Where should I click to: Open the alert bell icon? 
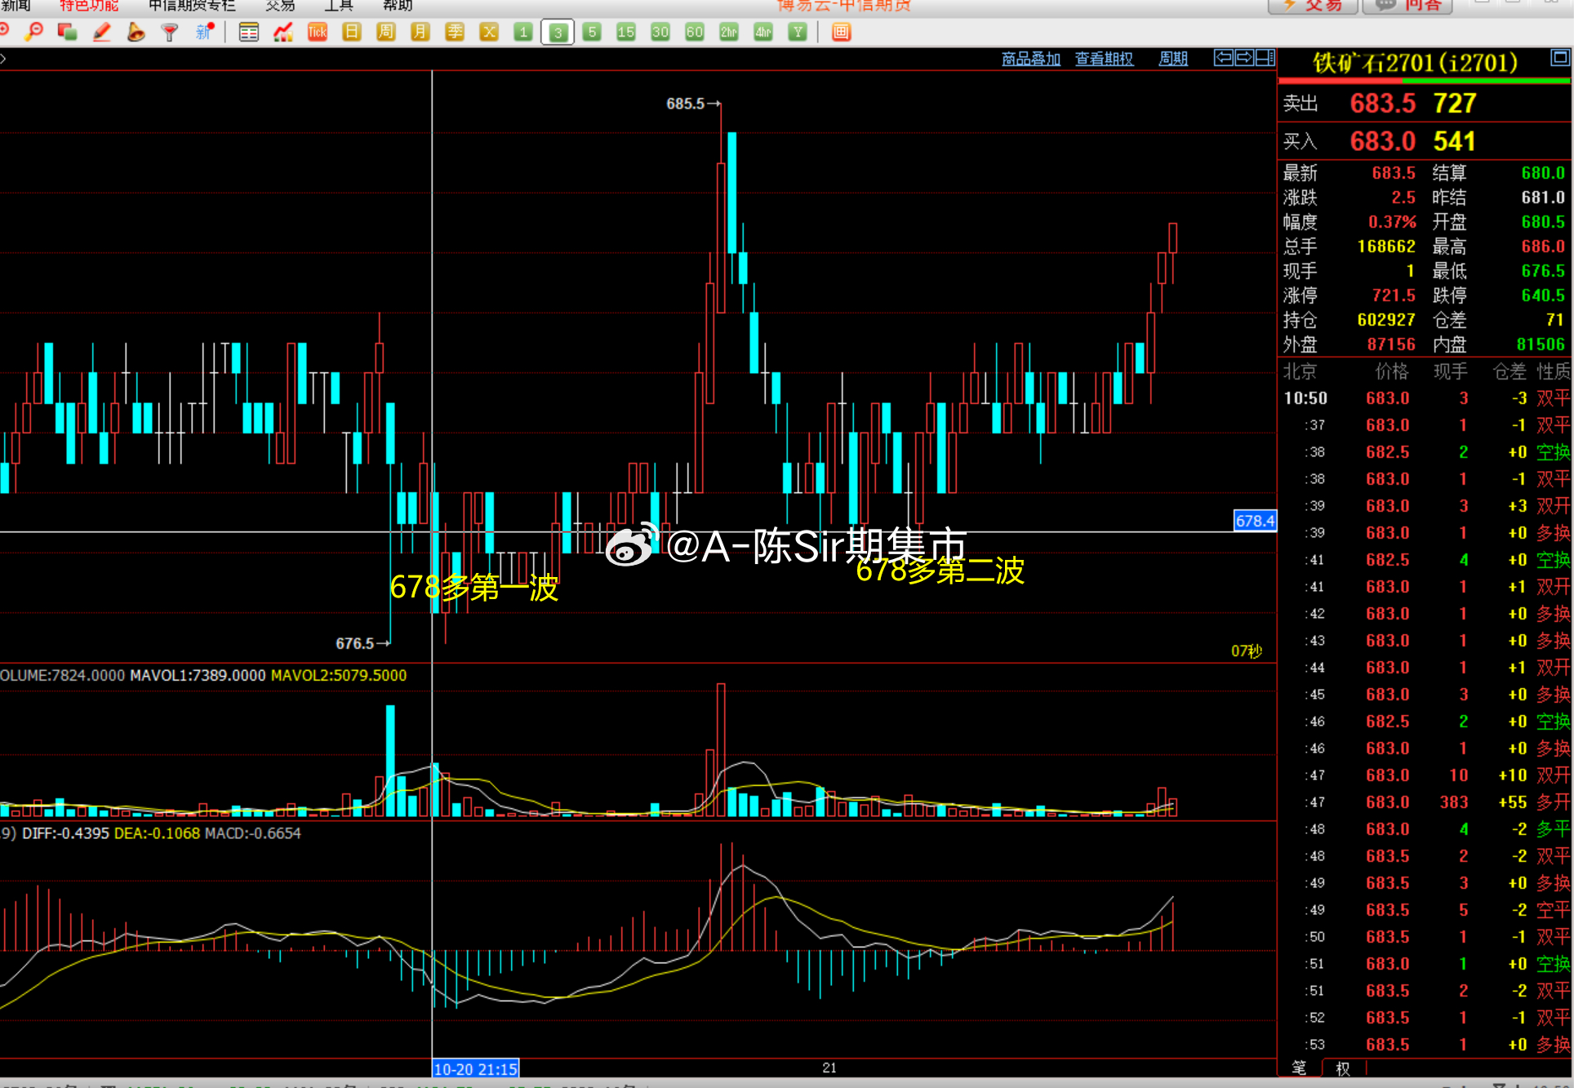click(x=136, y=32)
